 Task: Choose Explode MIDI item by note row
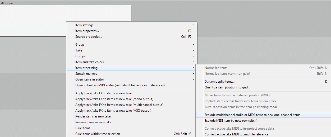click(263, 121)
